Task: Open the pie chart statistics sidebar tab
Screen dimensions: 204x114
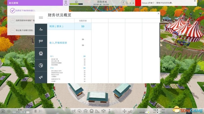Action: click(x=41, y=65)
